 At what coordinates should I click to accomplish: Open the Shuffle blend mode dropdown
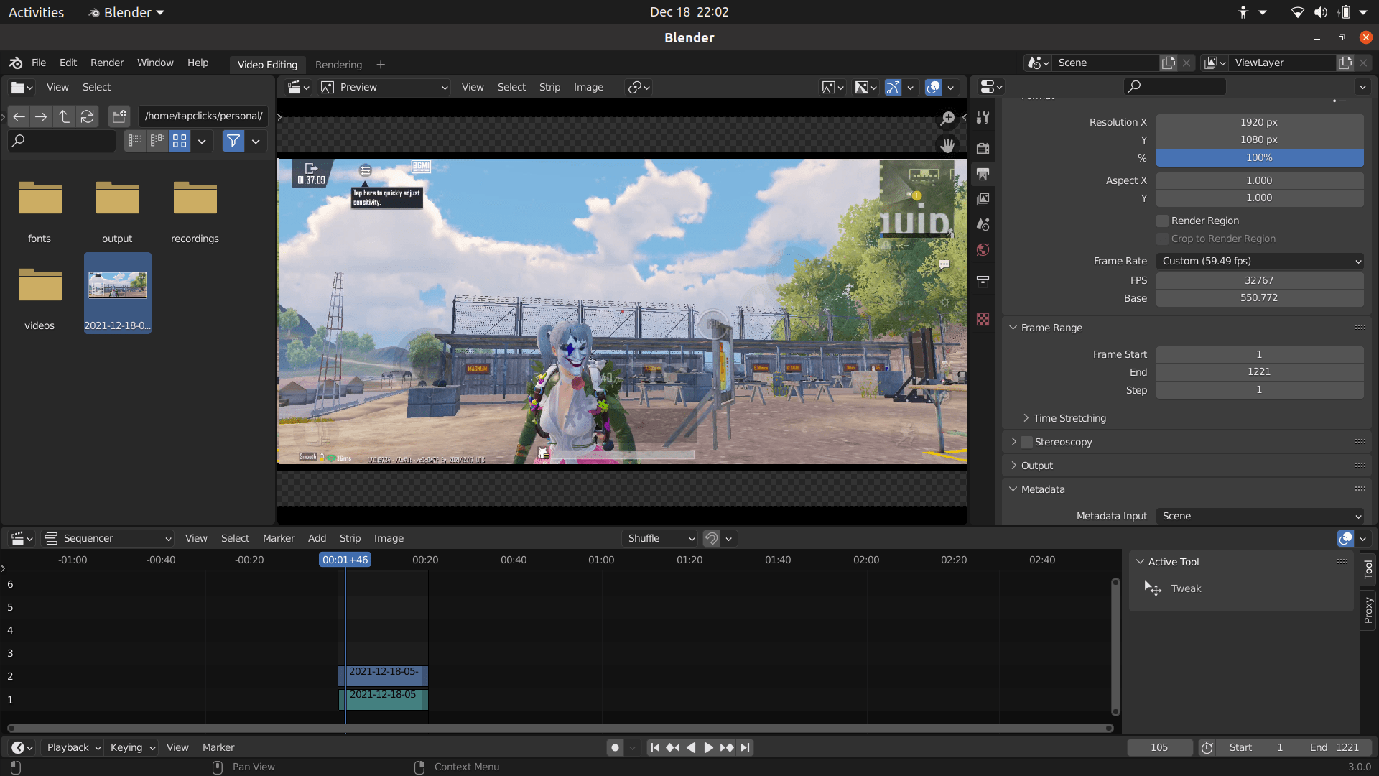point(658,538)
